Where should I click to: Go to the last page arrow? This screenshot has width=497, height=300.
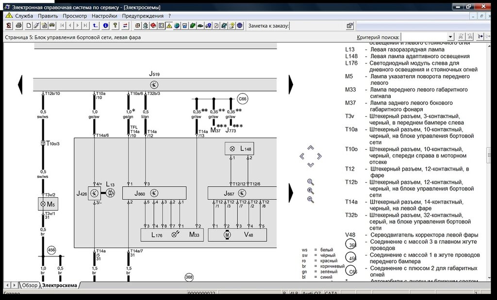[85, 26]
